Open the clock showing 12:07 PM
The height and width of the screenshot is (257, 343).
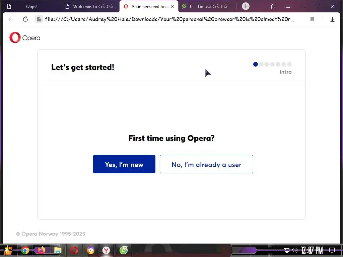click(x=312, y=250)
